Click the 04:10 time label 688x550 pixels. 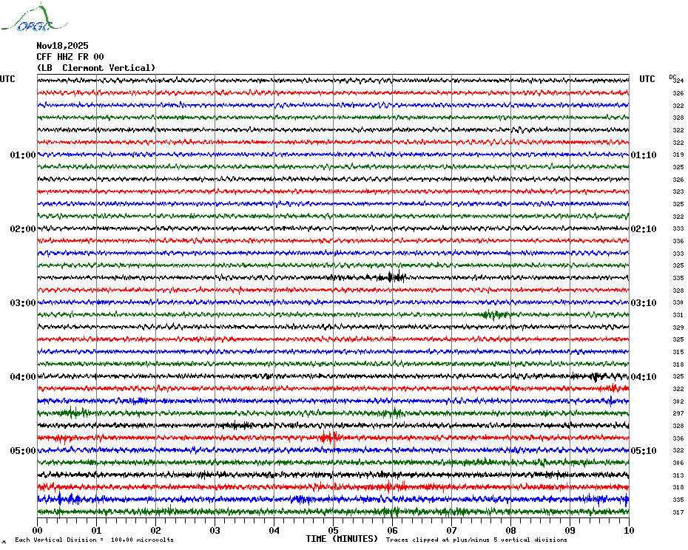(x=644, y=377)
